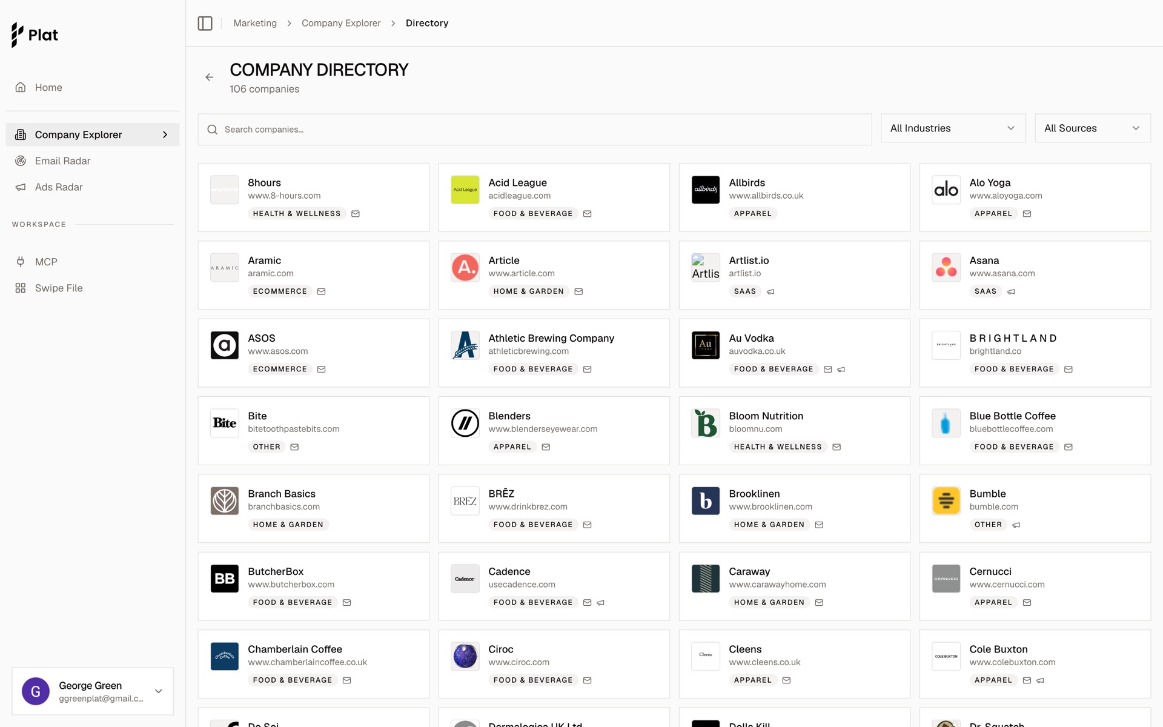Open Company Explorer in sidebar
This screenshot has width=1163, height=727.
click(93, 134)
